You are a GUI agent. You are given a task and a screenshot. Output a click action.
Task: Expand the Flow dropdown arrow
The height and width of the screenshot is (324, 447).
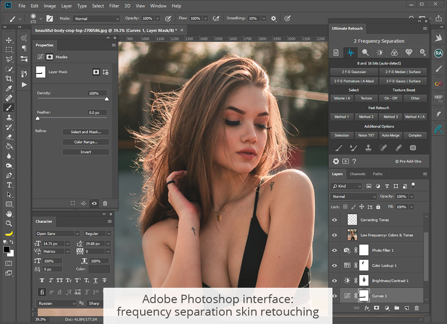coord(205,19)
